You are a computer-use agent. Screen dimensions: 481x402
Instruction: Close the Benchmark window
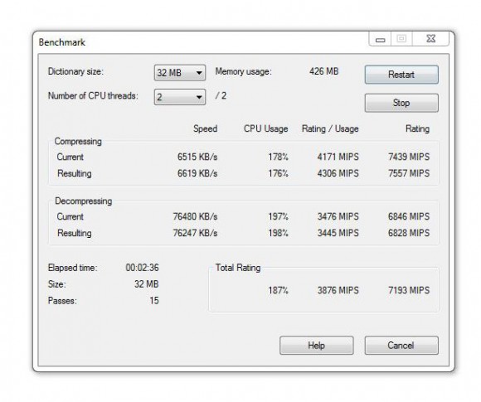pyautogui.click(x=430, y=39)
